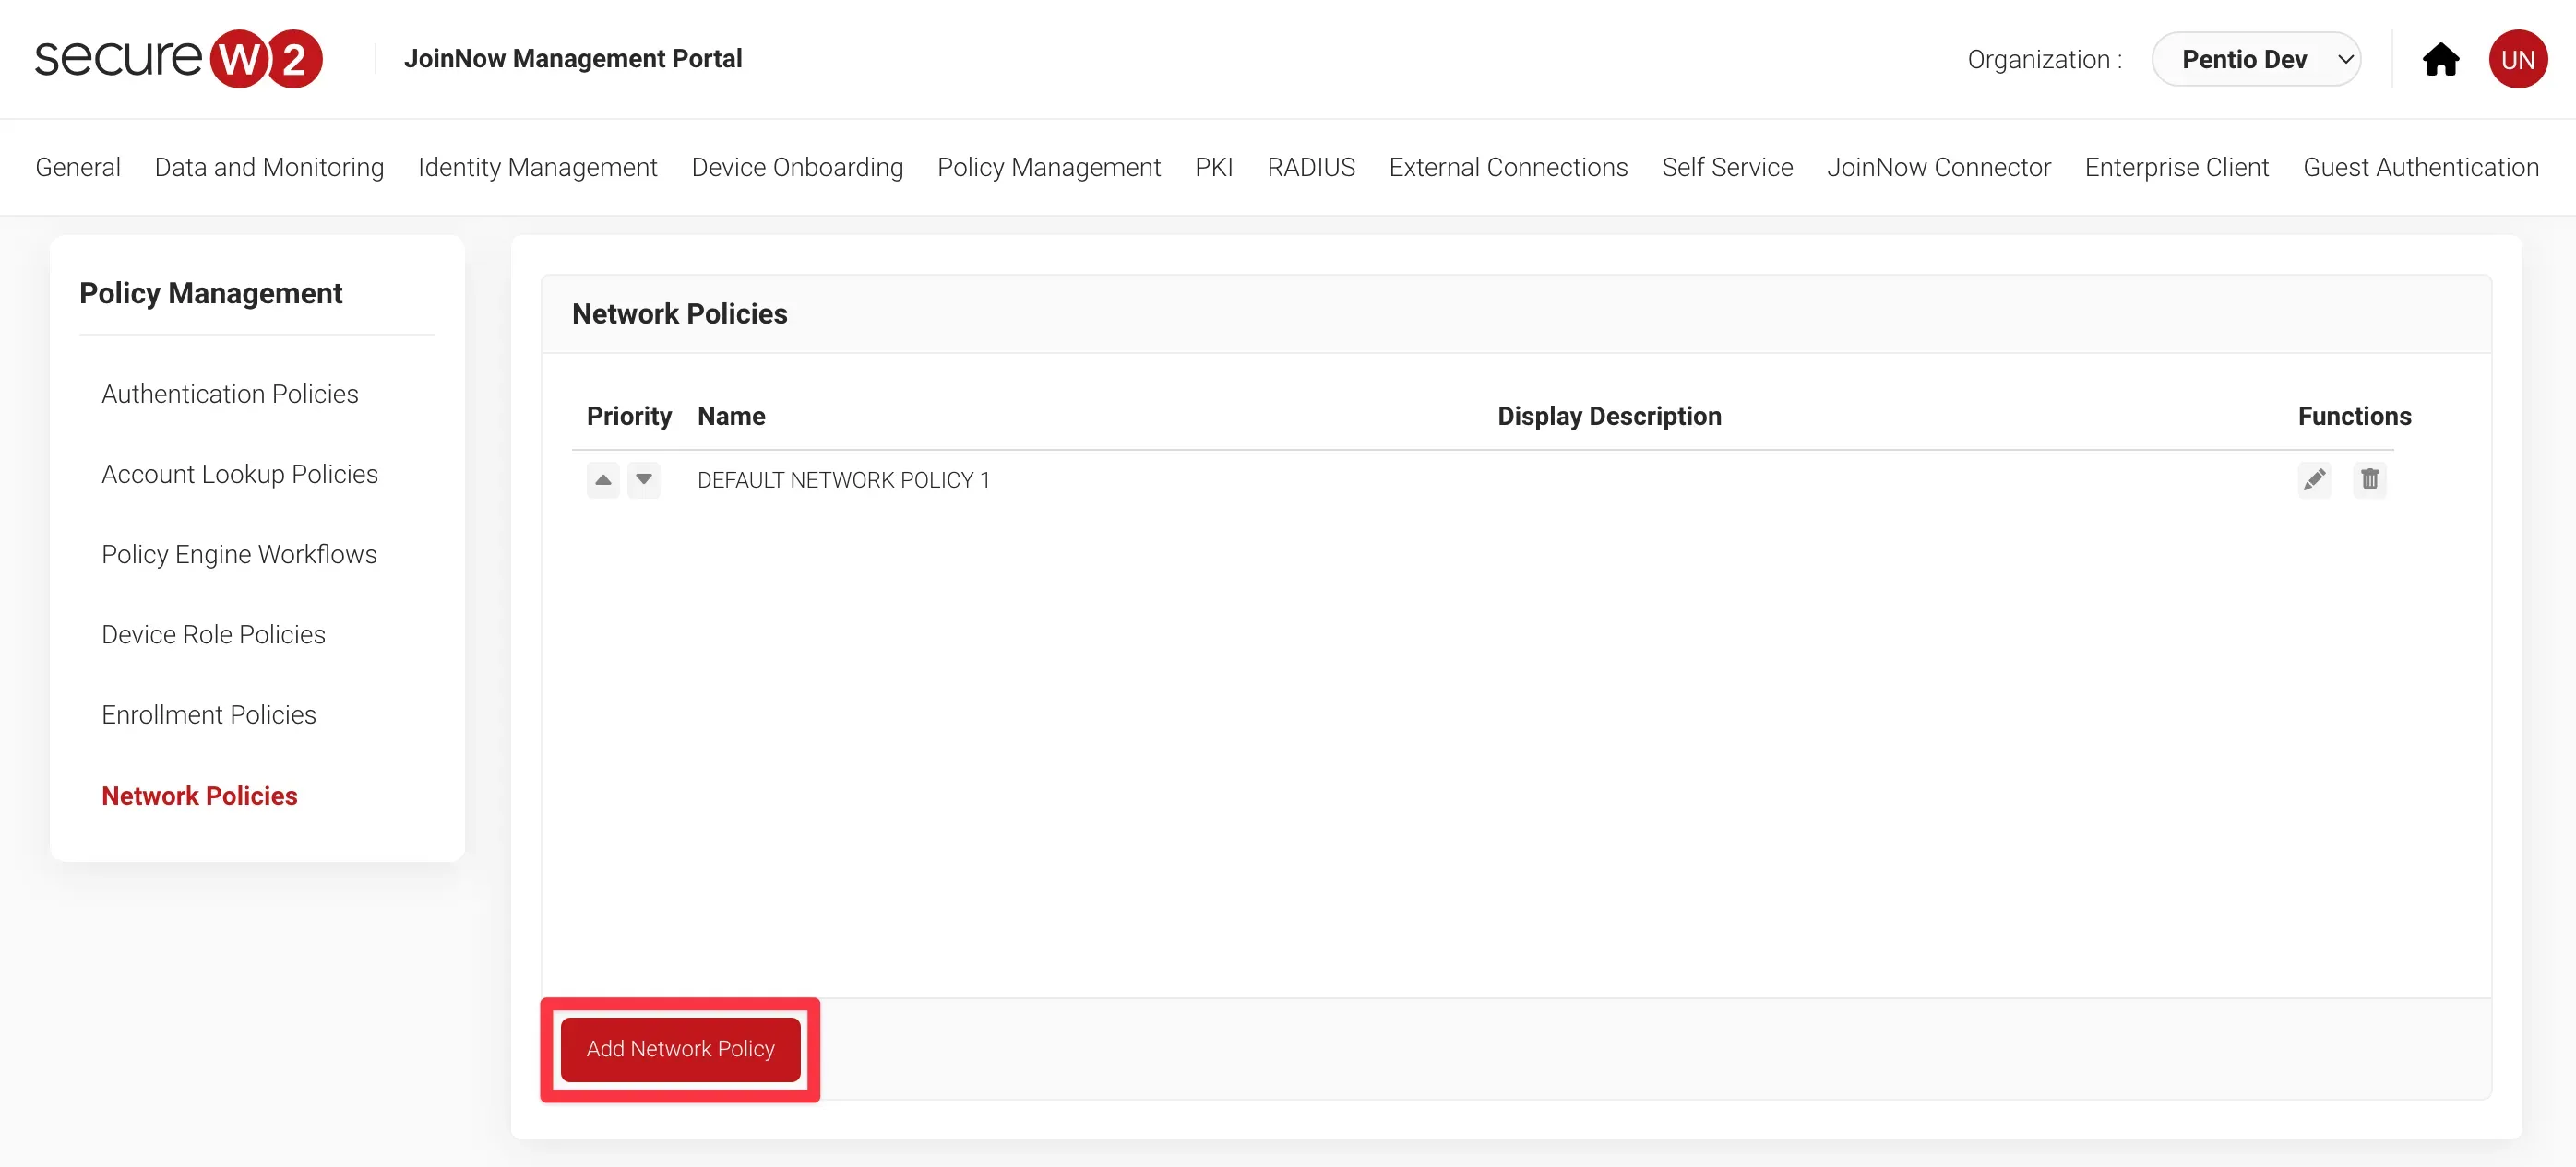This screenshot has height=1167, width=2576.
Task: Expand the Pentio Dev organization dropdown
Action: (2257, 60)
